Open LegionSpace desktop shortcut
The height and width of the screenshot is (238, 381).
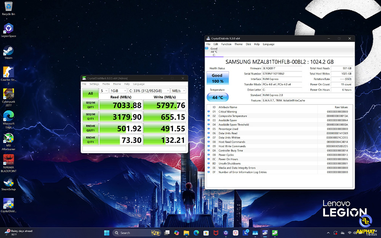coord(8,30)
